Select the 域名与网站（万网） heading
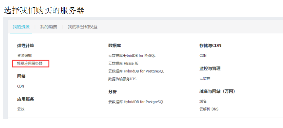 pos(217,91)
